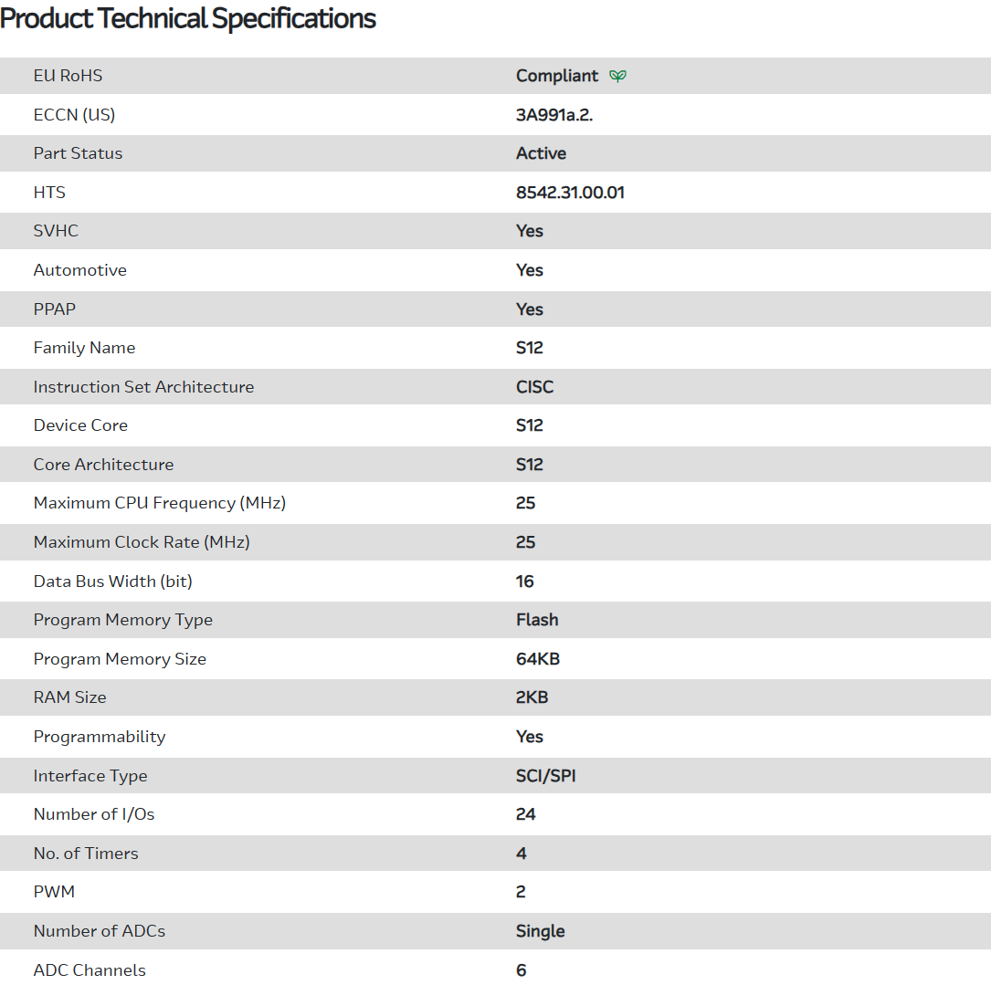Click the Number of ADCs Single value
This screenshot has width=991, height=985.
point(540,931)
